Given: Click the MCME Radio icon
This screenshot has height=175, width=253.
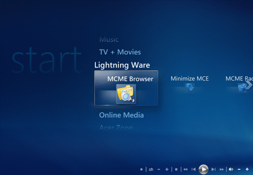Looking at the screenshot, I should tap(243, 88).
